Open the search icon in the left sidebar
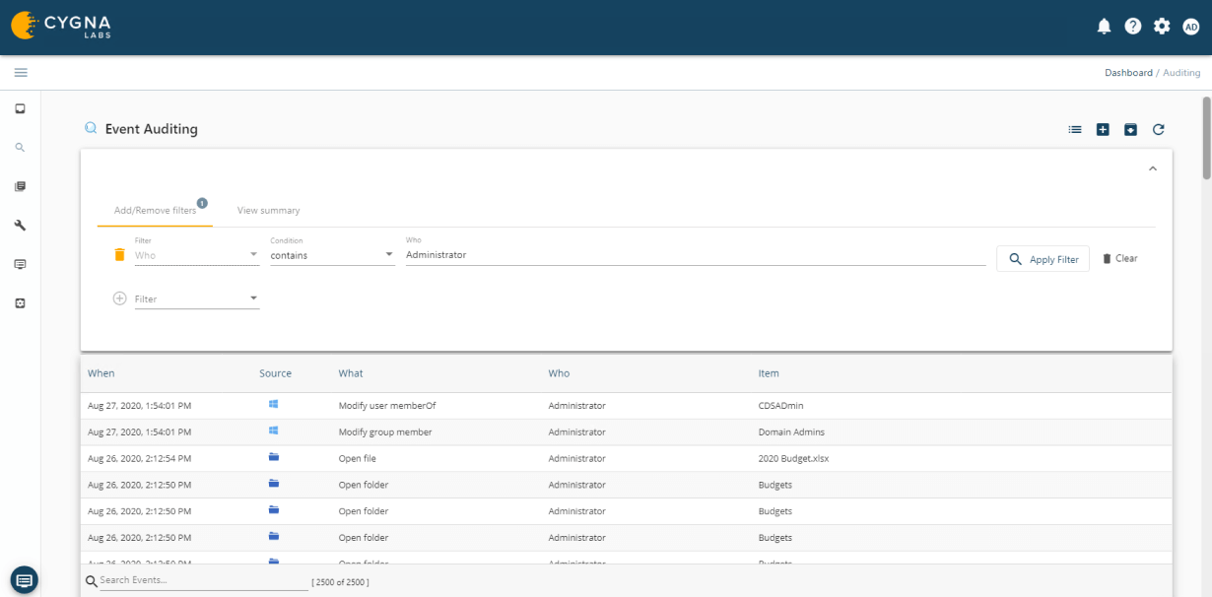The width and height of the screenshot is (1212, 597). [19, 147]
